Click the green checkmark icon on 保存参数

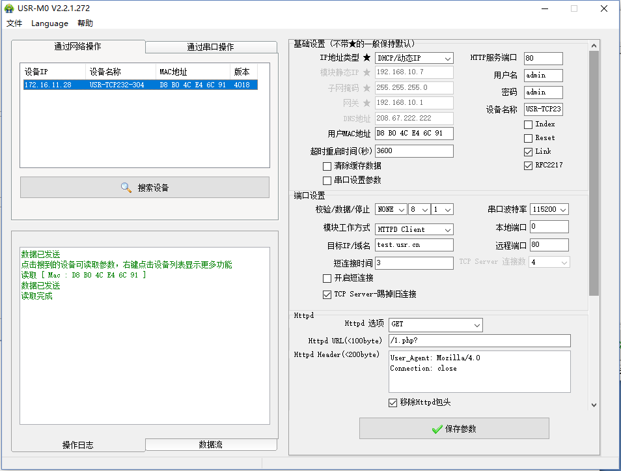point(437,429)
